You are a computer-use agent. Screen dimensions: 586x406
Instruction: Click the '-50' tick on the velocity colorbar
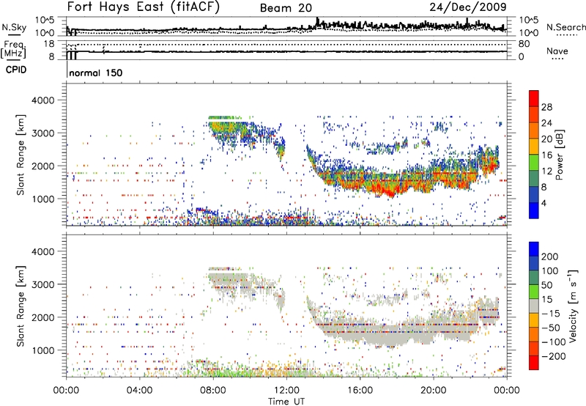pos(551,328)
